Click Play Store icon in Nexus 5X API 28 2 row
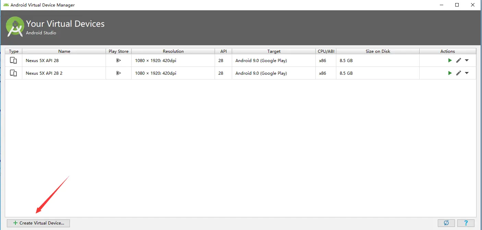Viewport: 482px width, 230px height. coord(119,73)
